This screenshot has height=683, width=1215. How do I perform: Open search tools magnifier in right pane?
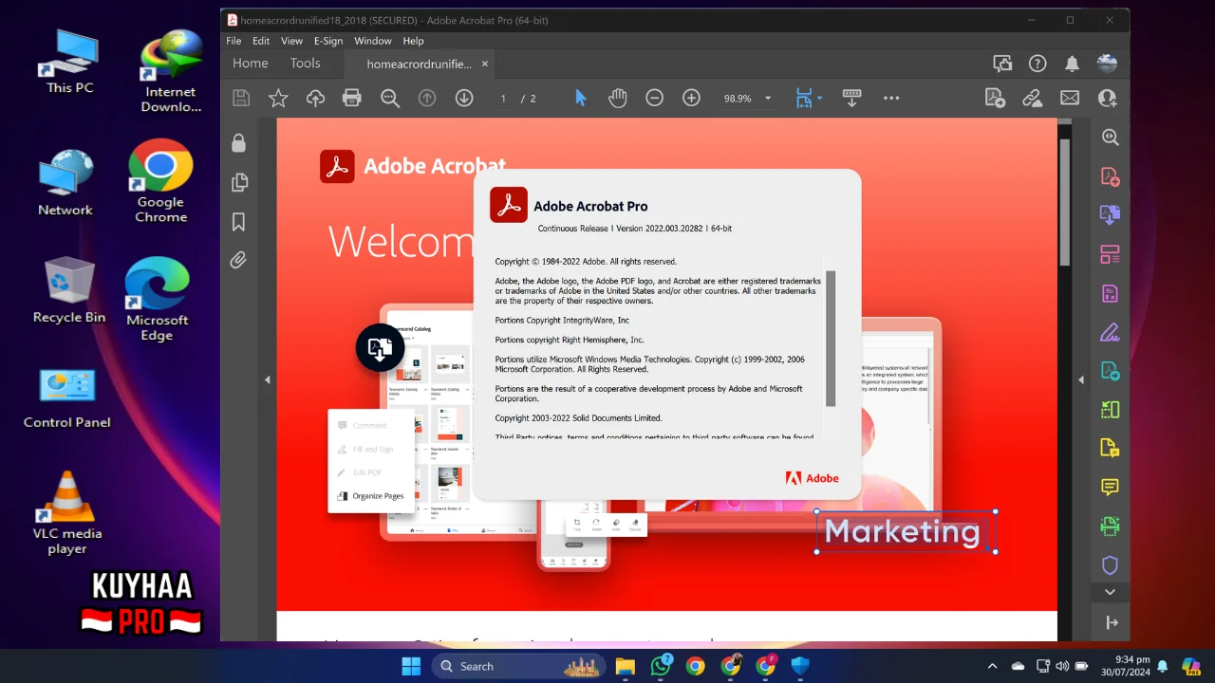[x=1110, y=137]
